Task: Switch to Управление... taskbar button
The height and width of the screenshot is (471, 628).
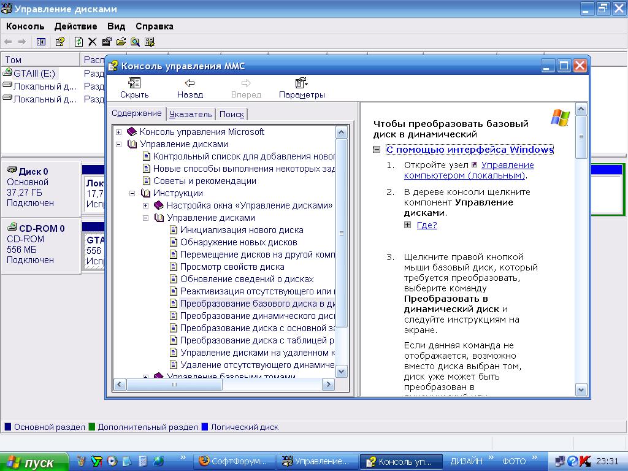Action: coord(317,462)
